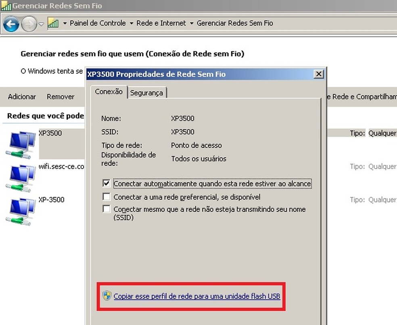Switch to the Segurança tab
The image size is (397, 325).
tap(147, 92)
